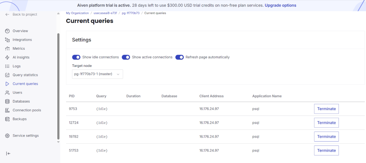Open the Backups section

click(19, 119)
